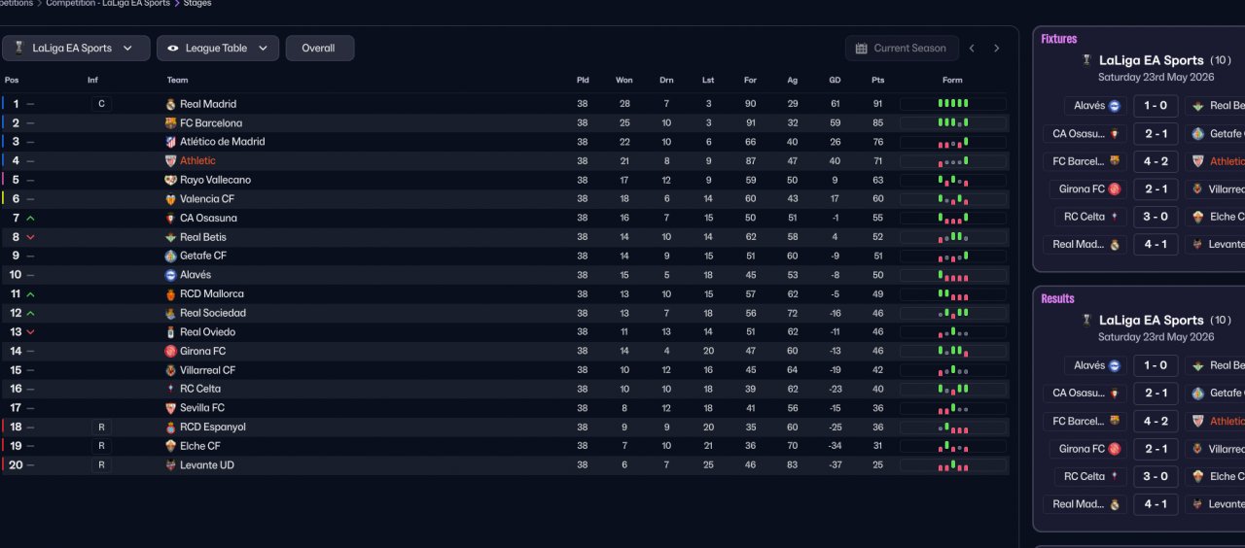Image resolution: width=1245 pixels, height=548 pixels.
Task: Click the trophy icon in Fixtures panel header
Action: tap(1086, 60)
